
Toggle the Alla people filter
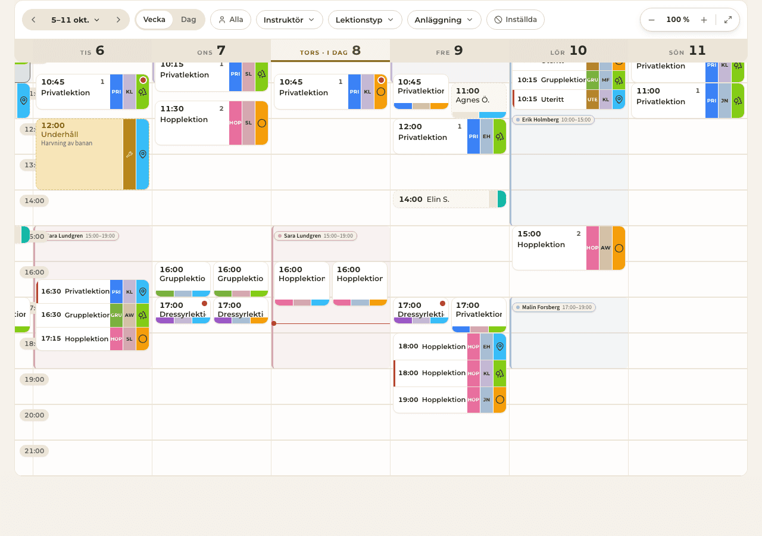point(231,20)
